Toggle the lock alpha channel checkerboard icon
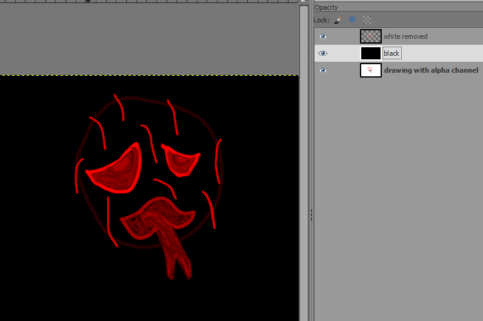Image resolution: width=483 pixels, height=321 pixels. pyautogui.click(x=367, y=20)
